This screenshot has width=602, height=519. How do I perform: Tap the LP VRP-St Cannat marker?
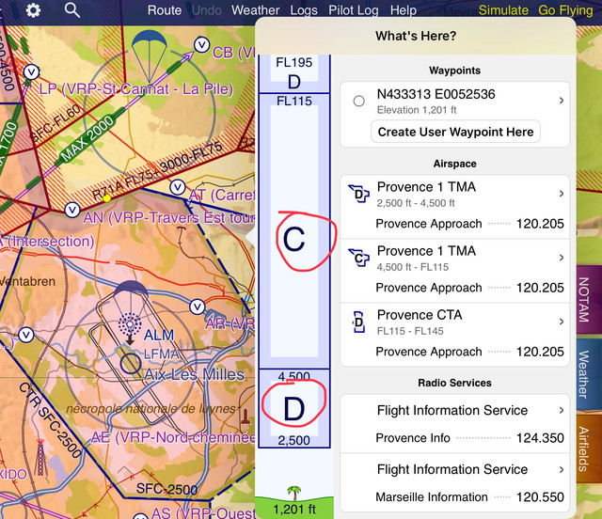[x=31, y=72]
